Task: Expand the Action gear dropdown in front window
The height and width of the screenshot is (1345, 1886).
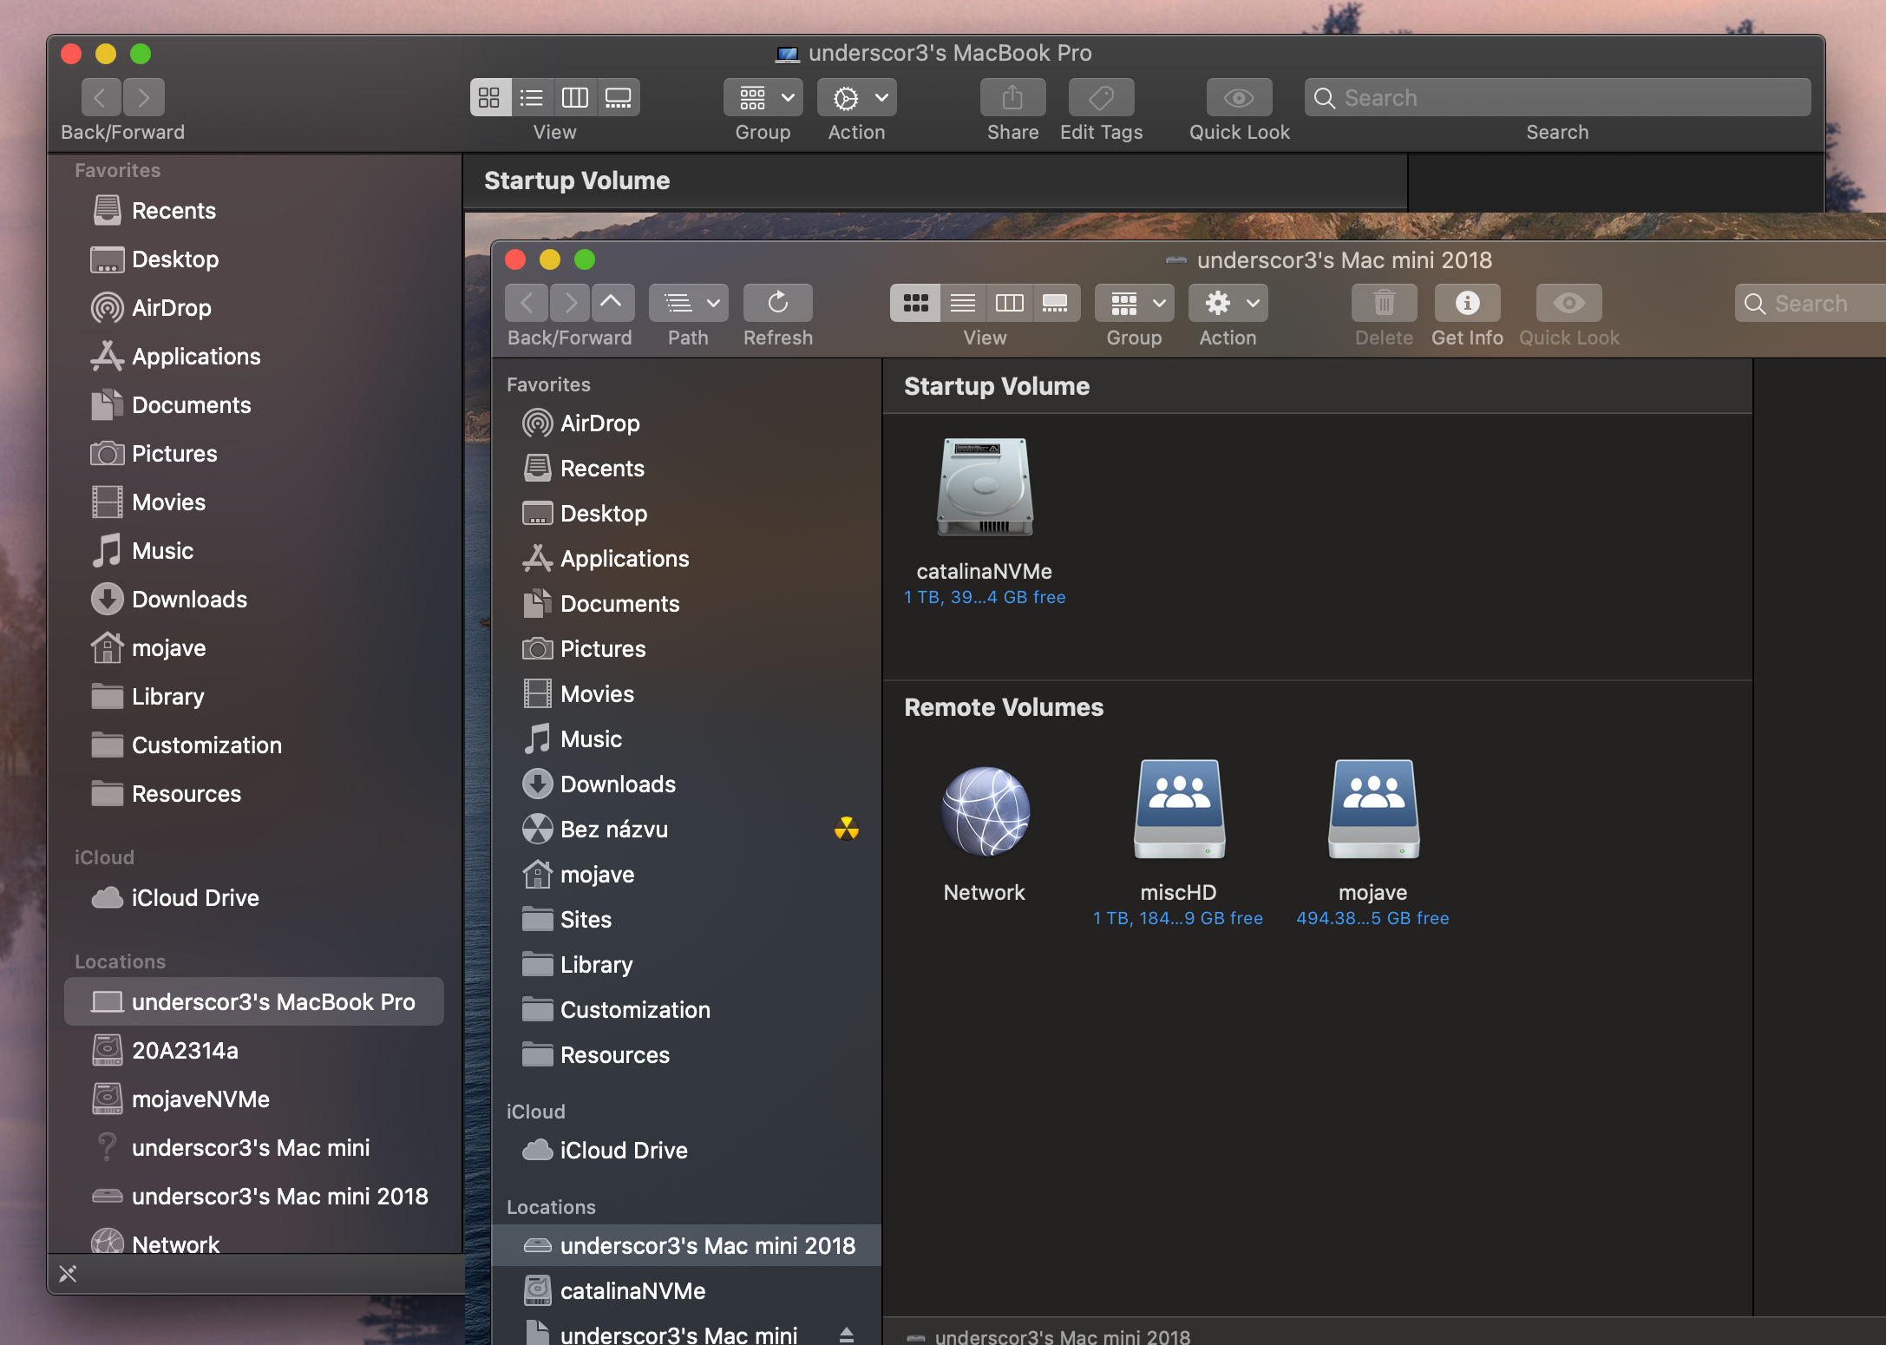Action: pyautogui.click(x=1228, y=303)
